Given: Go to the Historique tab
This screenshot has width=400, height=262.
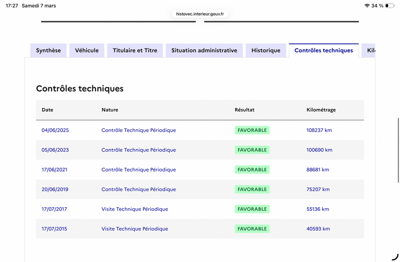Looking at the screenshot, I should click(x=266, y=50).
